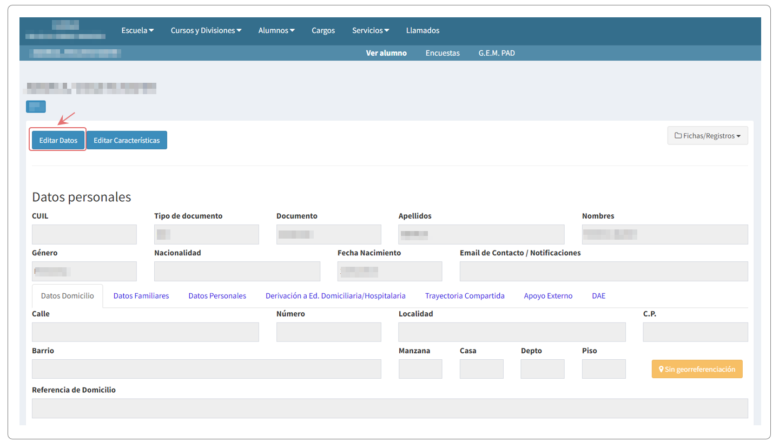Switch to the Datos Domicilio tab
The image size is (779, 448).
coord(68,296)
